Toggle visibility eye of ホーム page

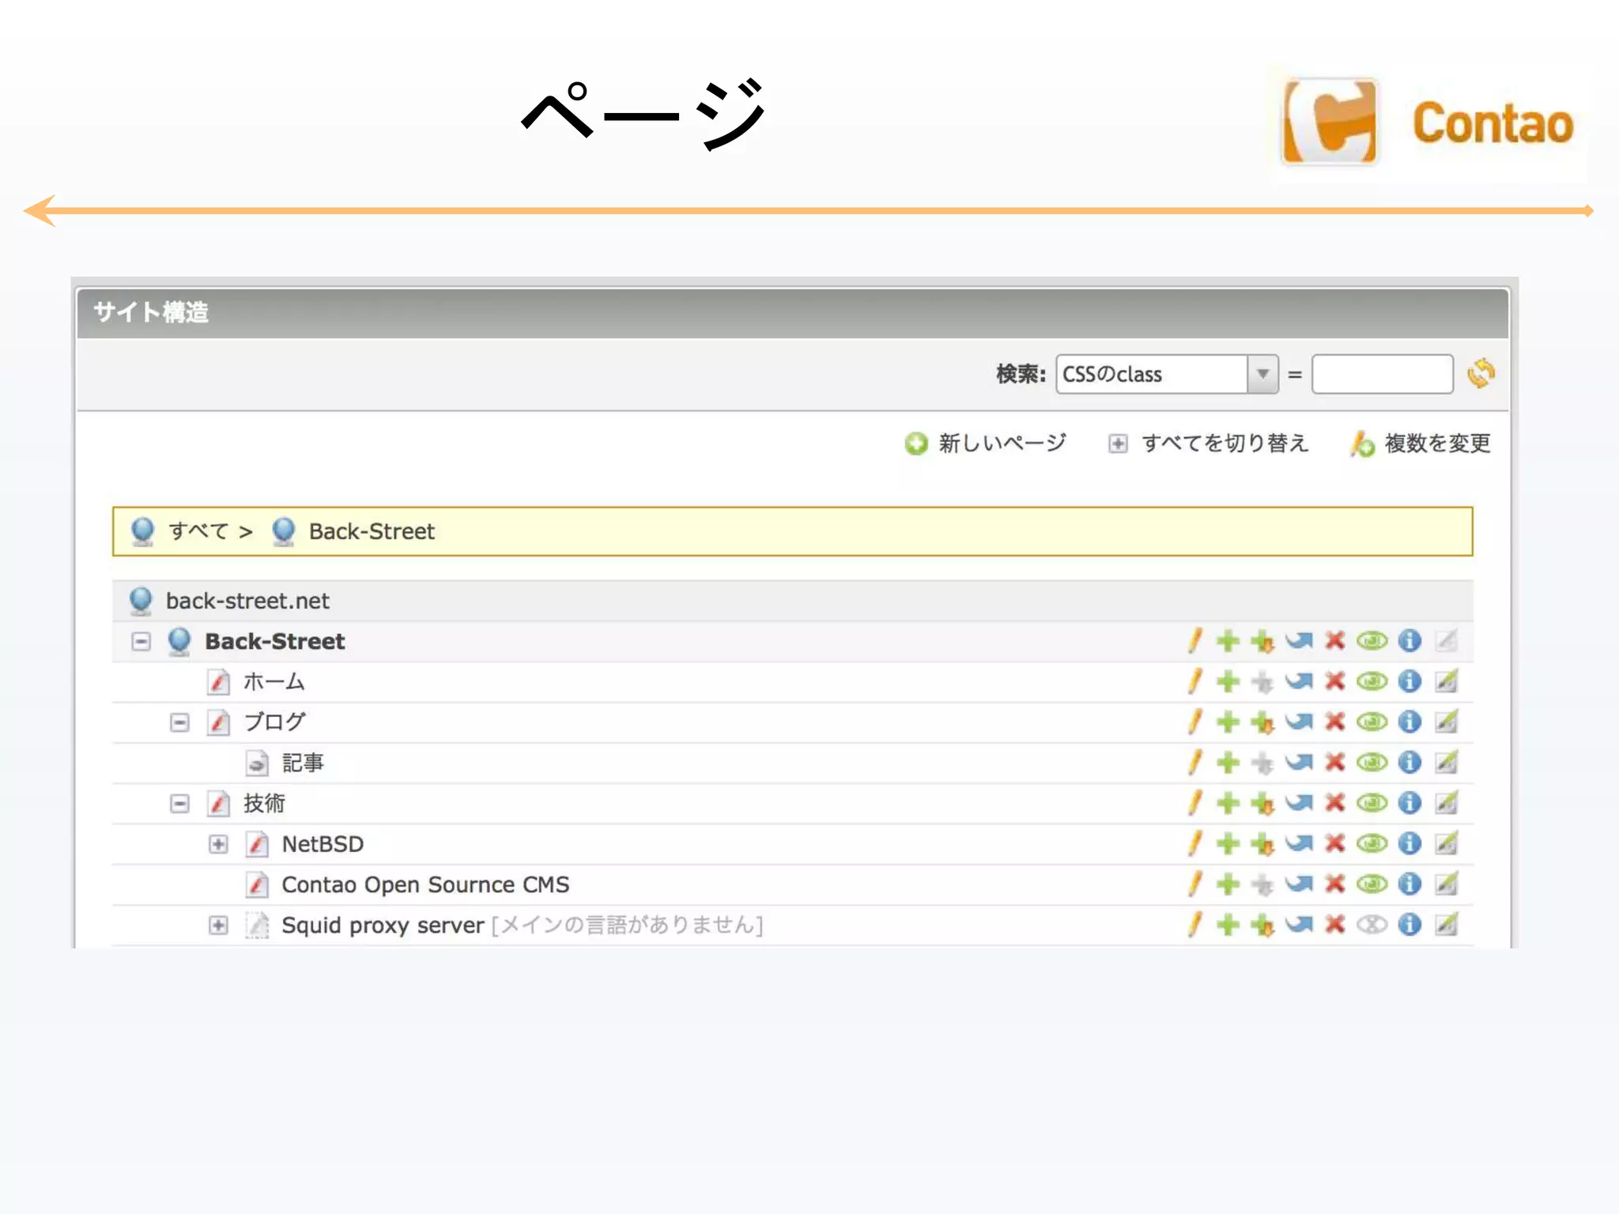(x=1372, y=681)
